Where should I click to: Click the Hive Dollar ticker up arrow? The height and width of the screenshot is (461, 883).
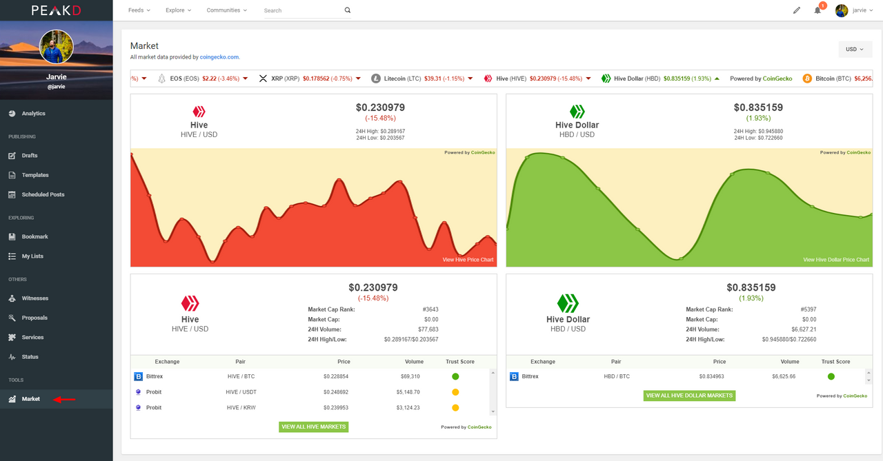(x=717, y=79)
